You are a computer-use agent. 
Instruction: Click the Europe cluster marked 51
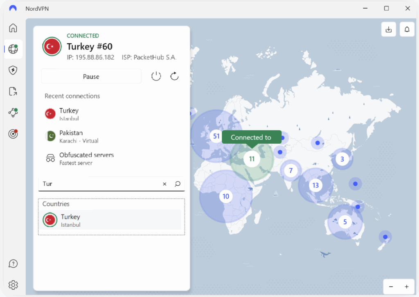tap(216, 136)
